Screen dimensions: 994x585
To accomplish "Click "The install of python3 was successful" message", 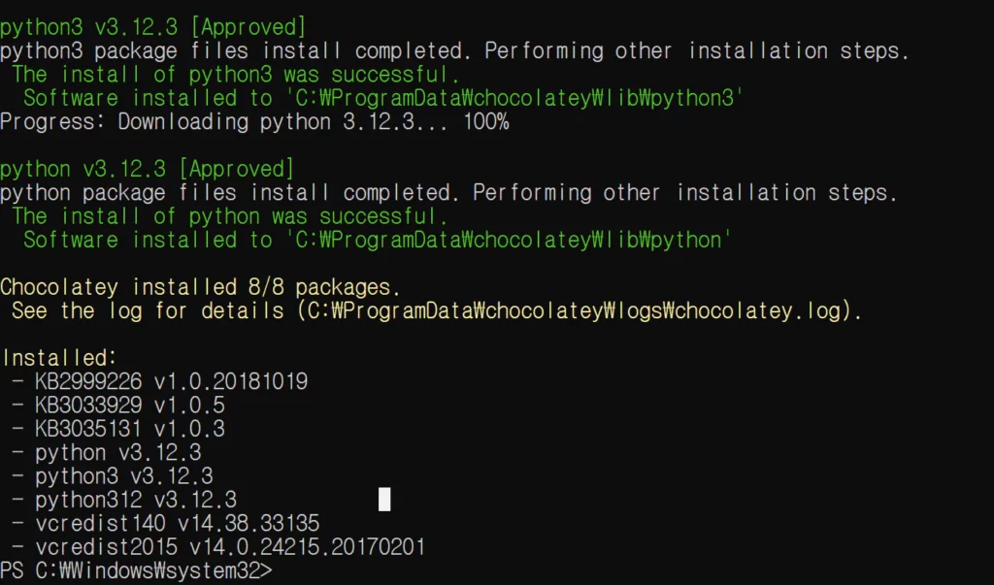I will coord(236,74).
